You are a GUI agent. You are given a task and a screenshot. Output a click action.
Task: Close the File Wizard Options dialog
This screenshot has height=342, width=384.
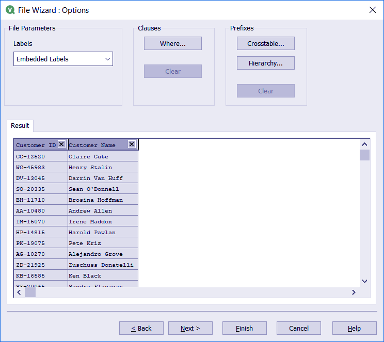373,10
